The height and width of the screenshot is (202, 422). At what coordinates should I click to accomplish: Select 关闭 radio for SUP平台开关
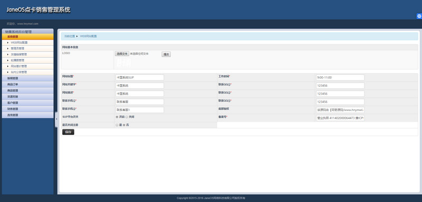click(127, 117)
